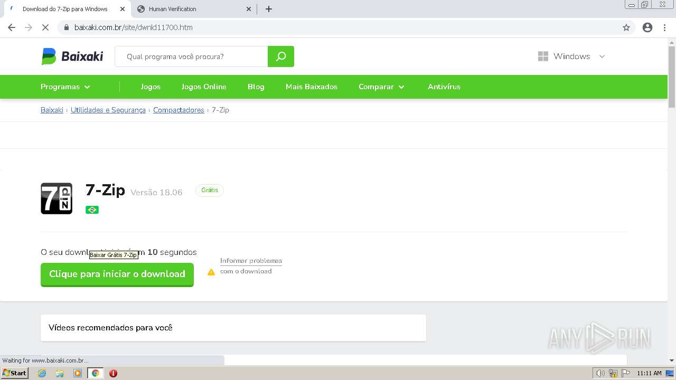Click the show desktop tray button
Screen dimensions: 676x380
670,373
